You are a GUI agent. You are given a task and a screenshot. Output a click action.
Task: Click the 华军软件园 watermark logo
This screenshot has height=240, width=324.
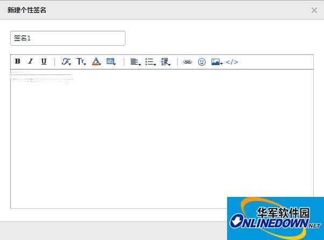coord(276,218)
